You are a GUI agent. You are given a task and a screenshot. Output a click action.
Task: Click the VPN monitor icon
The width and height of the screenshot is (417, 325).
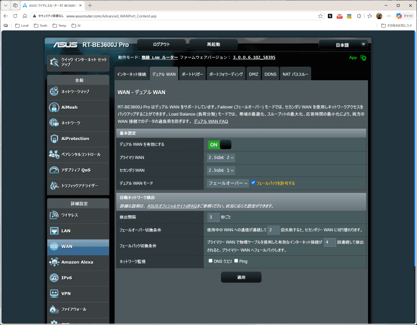(x=54, y=293)
